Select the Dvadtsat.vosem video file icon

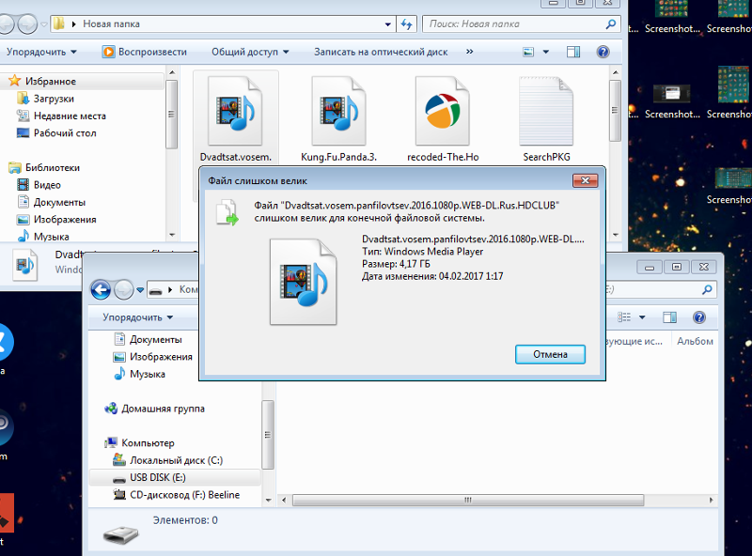click(235, 111)
